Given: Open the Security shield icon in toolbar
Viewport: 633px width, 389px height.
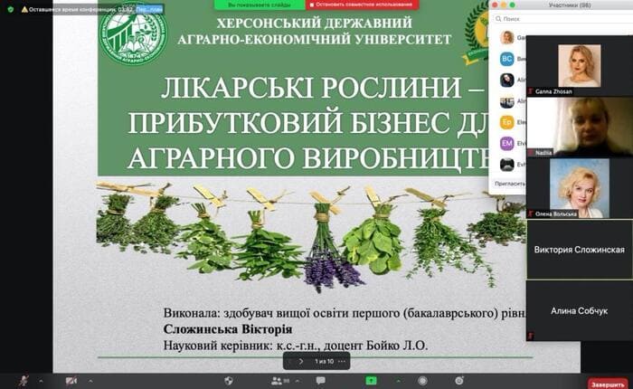Looking at the screenshot, I should coord(229,381).
